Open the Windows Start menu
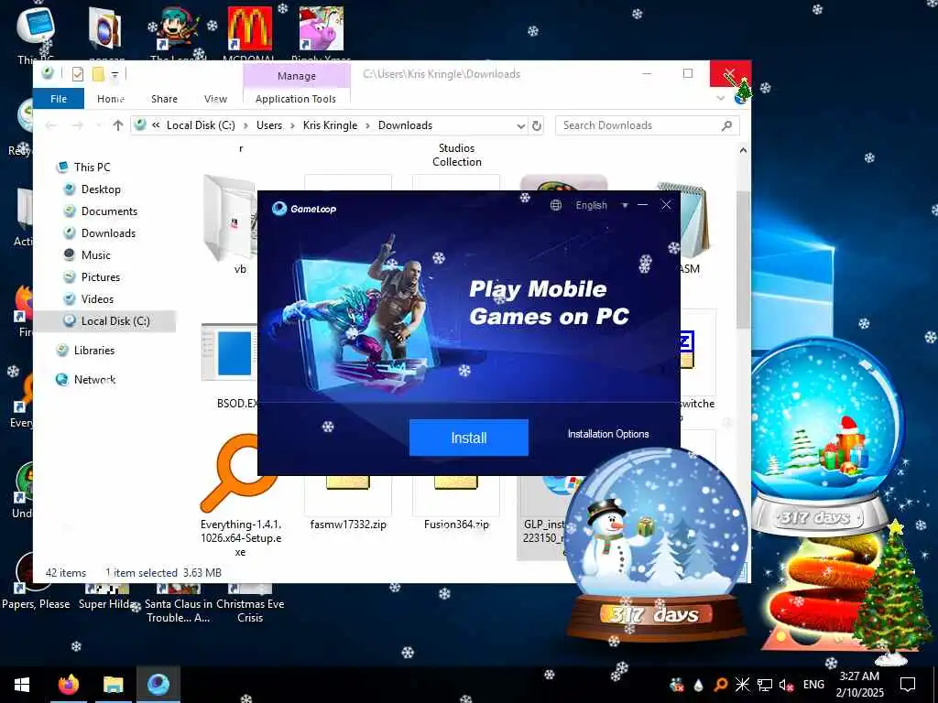Image resolution: width=938 pixels, height=703 pixels. point(22,685)
